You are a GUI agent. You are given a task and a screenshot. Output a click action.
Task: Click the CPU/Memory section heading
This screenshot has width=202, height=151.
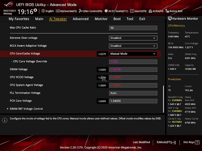(x=176, y=26)
